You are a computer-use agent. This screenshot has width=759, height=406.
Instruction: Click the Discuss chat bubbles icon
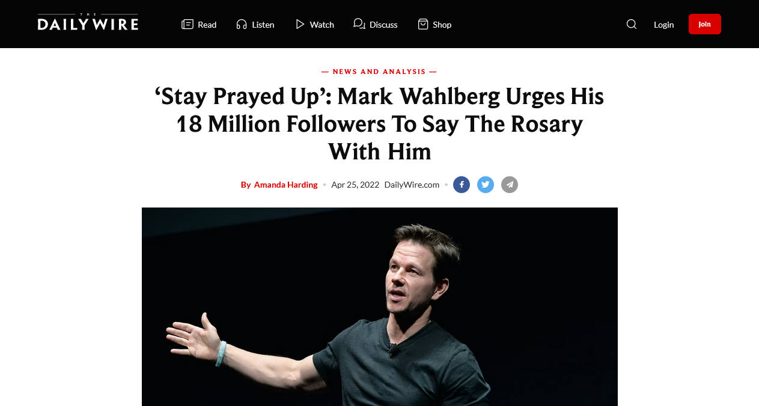click(x=359, y=24)
